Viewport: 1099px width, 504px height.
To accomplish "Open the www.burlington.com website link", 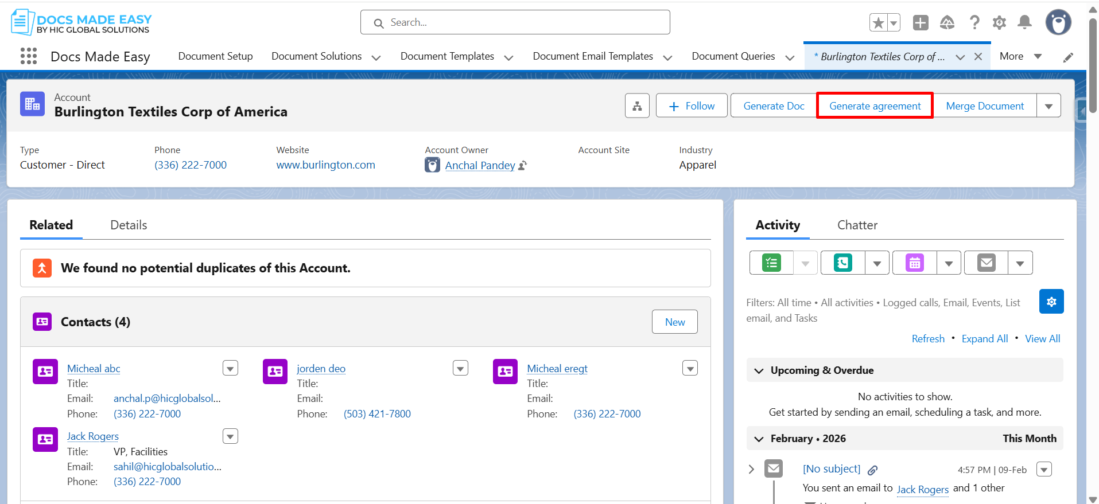I will [325, 165].
